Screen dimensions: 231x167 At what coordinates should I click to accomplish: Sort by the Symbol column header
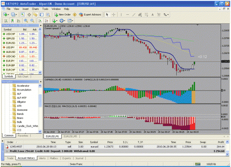click(x=94, y=142)
